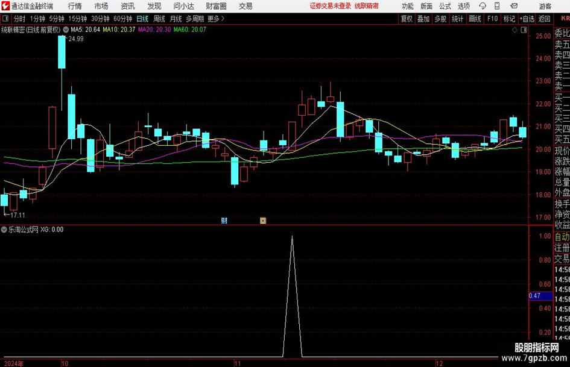Click the MA60: 20.07 indicator label
The width and height of the screenshot is (570, 367).
pos(190,30)
